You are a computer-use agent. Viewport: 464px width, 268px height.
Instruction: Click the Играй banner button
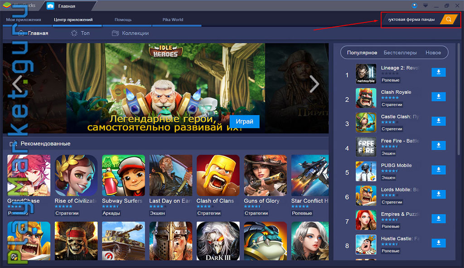(244, 122)
